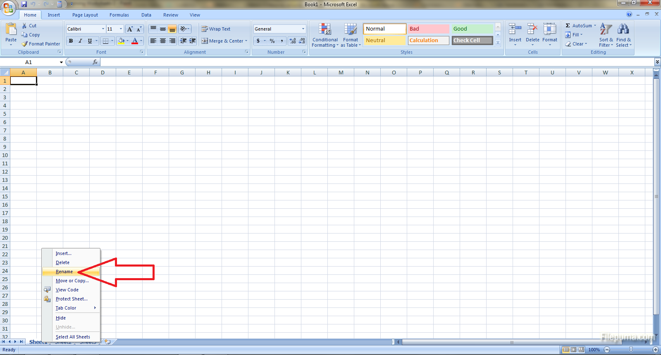This screenshot has width=661, height=355.
Task: Toggle Wrap Text
Action: click(216, 29)
